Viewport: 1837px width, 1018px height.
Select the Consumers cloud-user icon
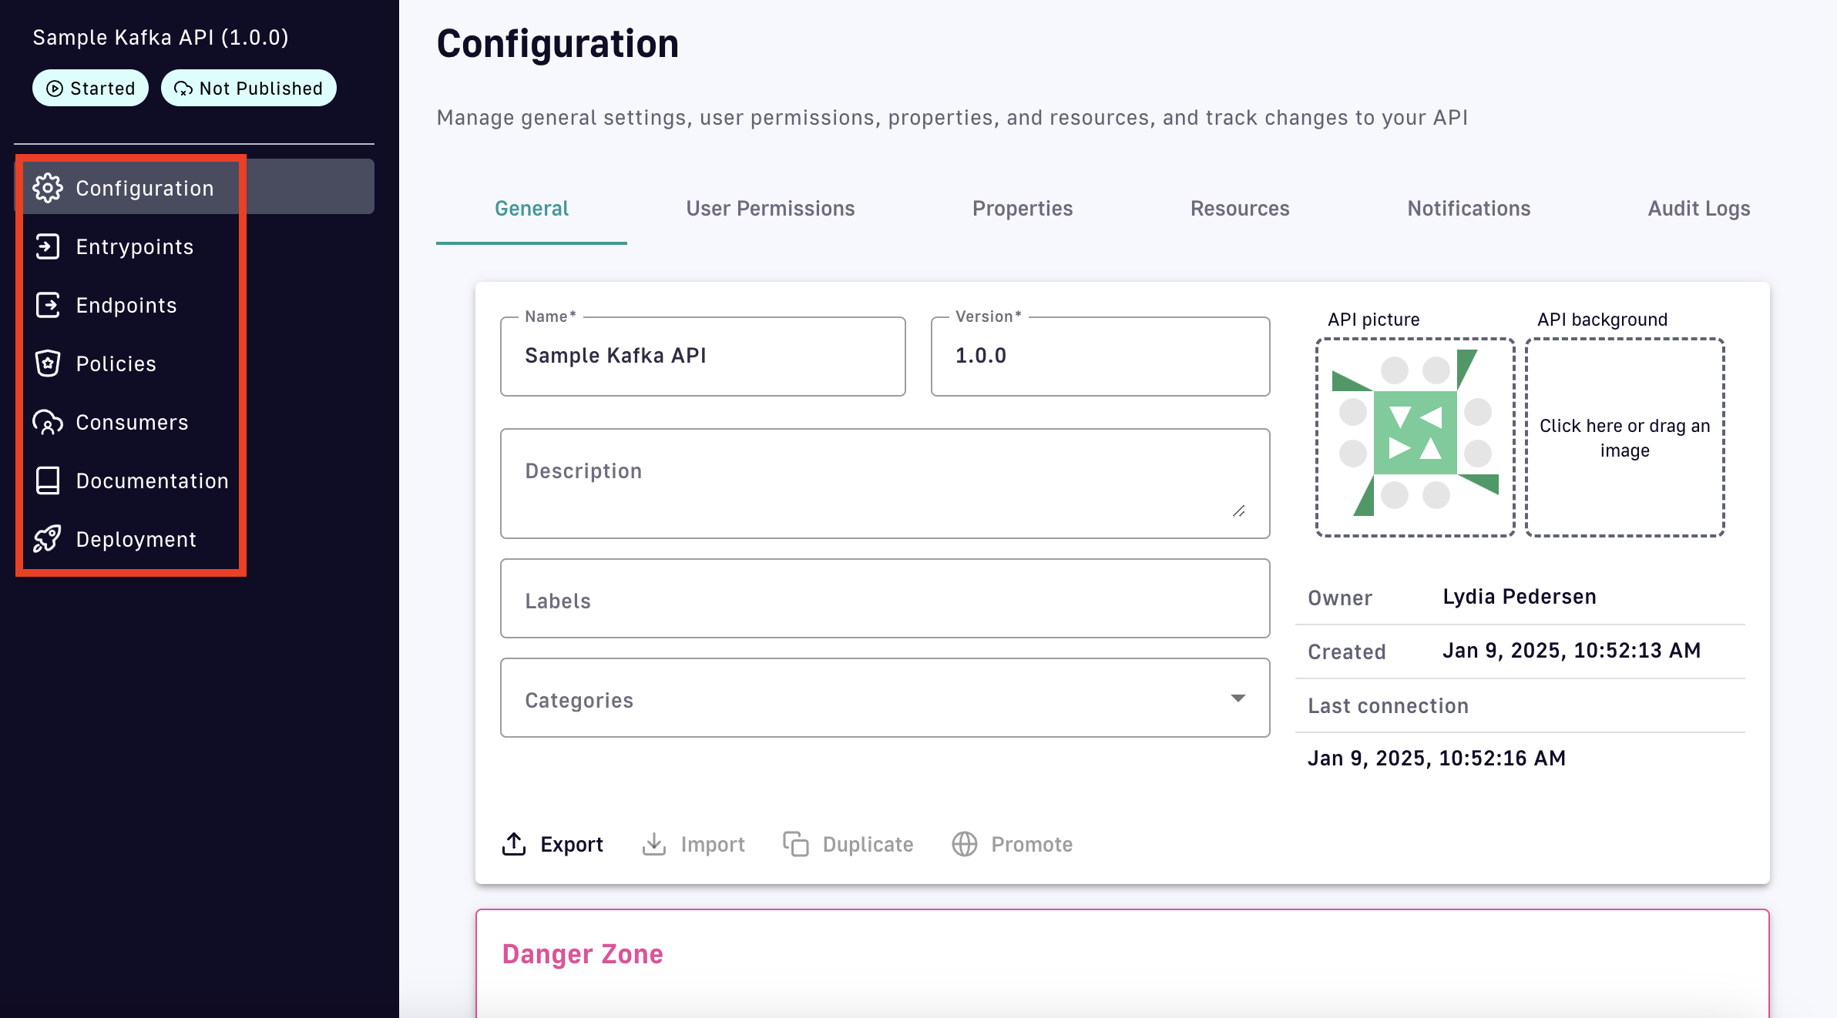click(48, 422)
